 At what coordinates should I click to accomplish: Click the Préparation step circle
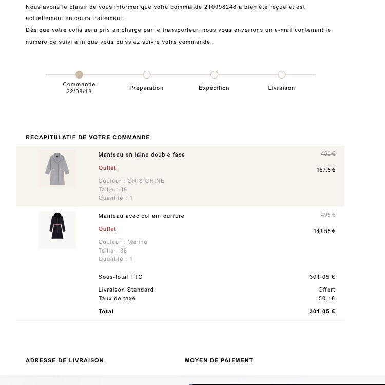pyautogui.click(x=147, y=74)
